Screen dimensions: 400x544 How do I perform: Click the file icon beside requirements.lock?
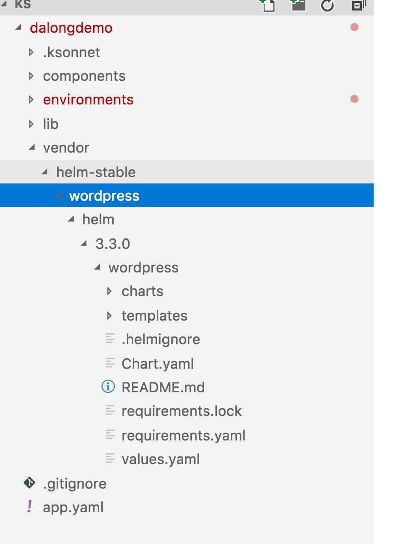(x=110, y=410)
